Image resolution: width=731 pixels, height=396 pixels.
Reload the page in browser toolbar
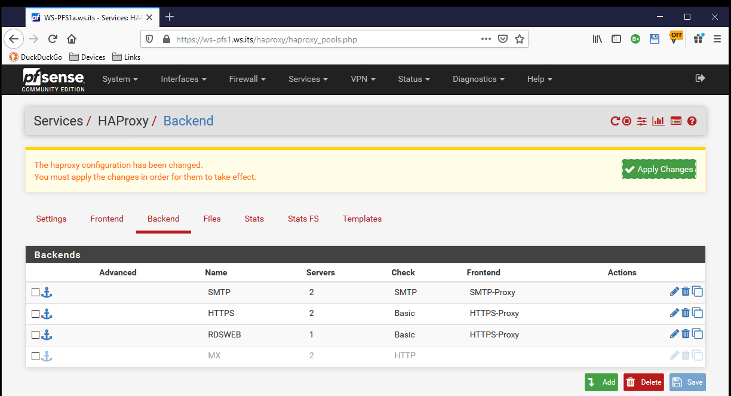[x=53, y=39]
